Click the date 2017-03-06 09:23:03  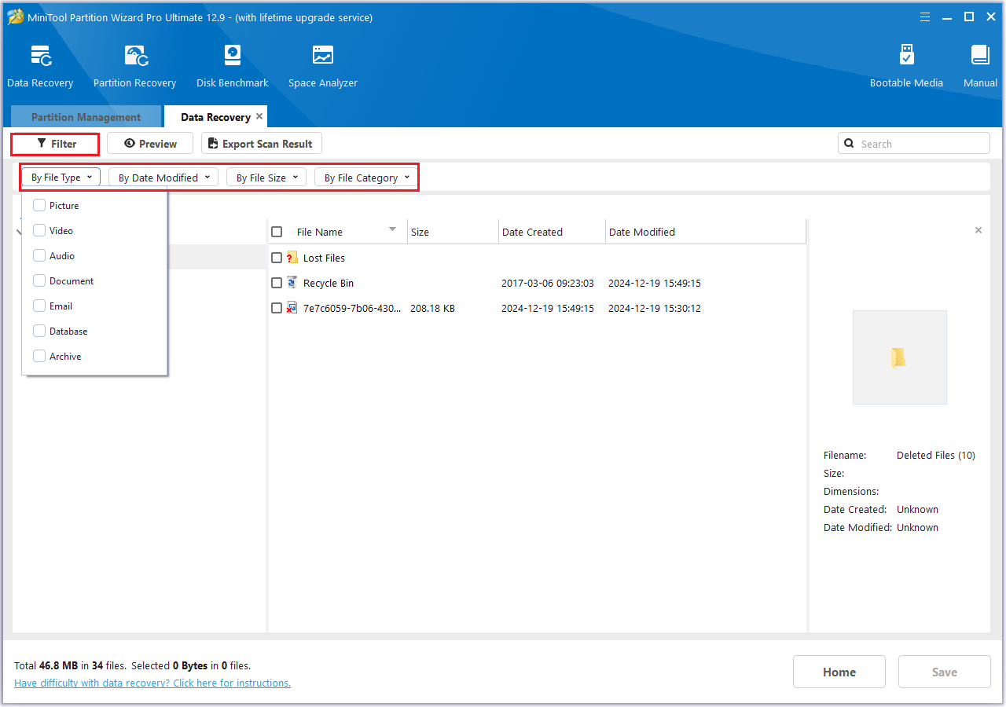tap(548, 283)
